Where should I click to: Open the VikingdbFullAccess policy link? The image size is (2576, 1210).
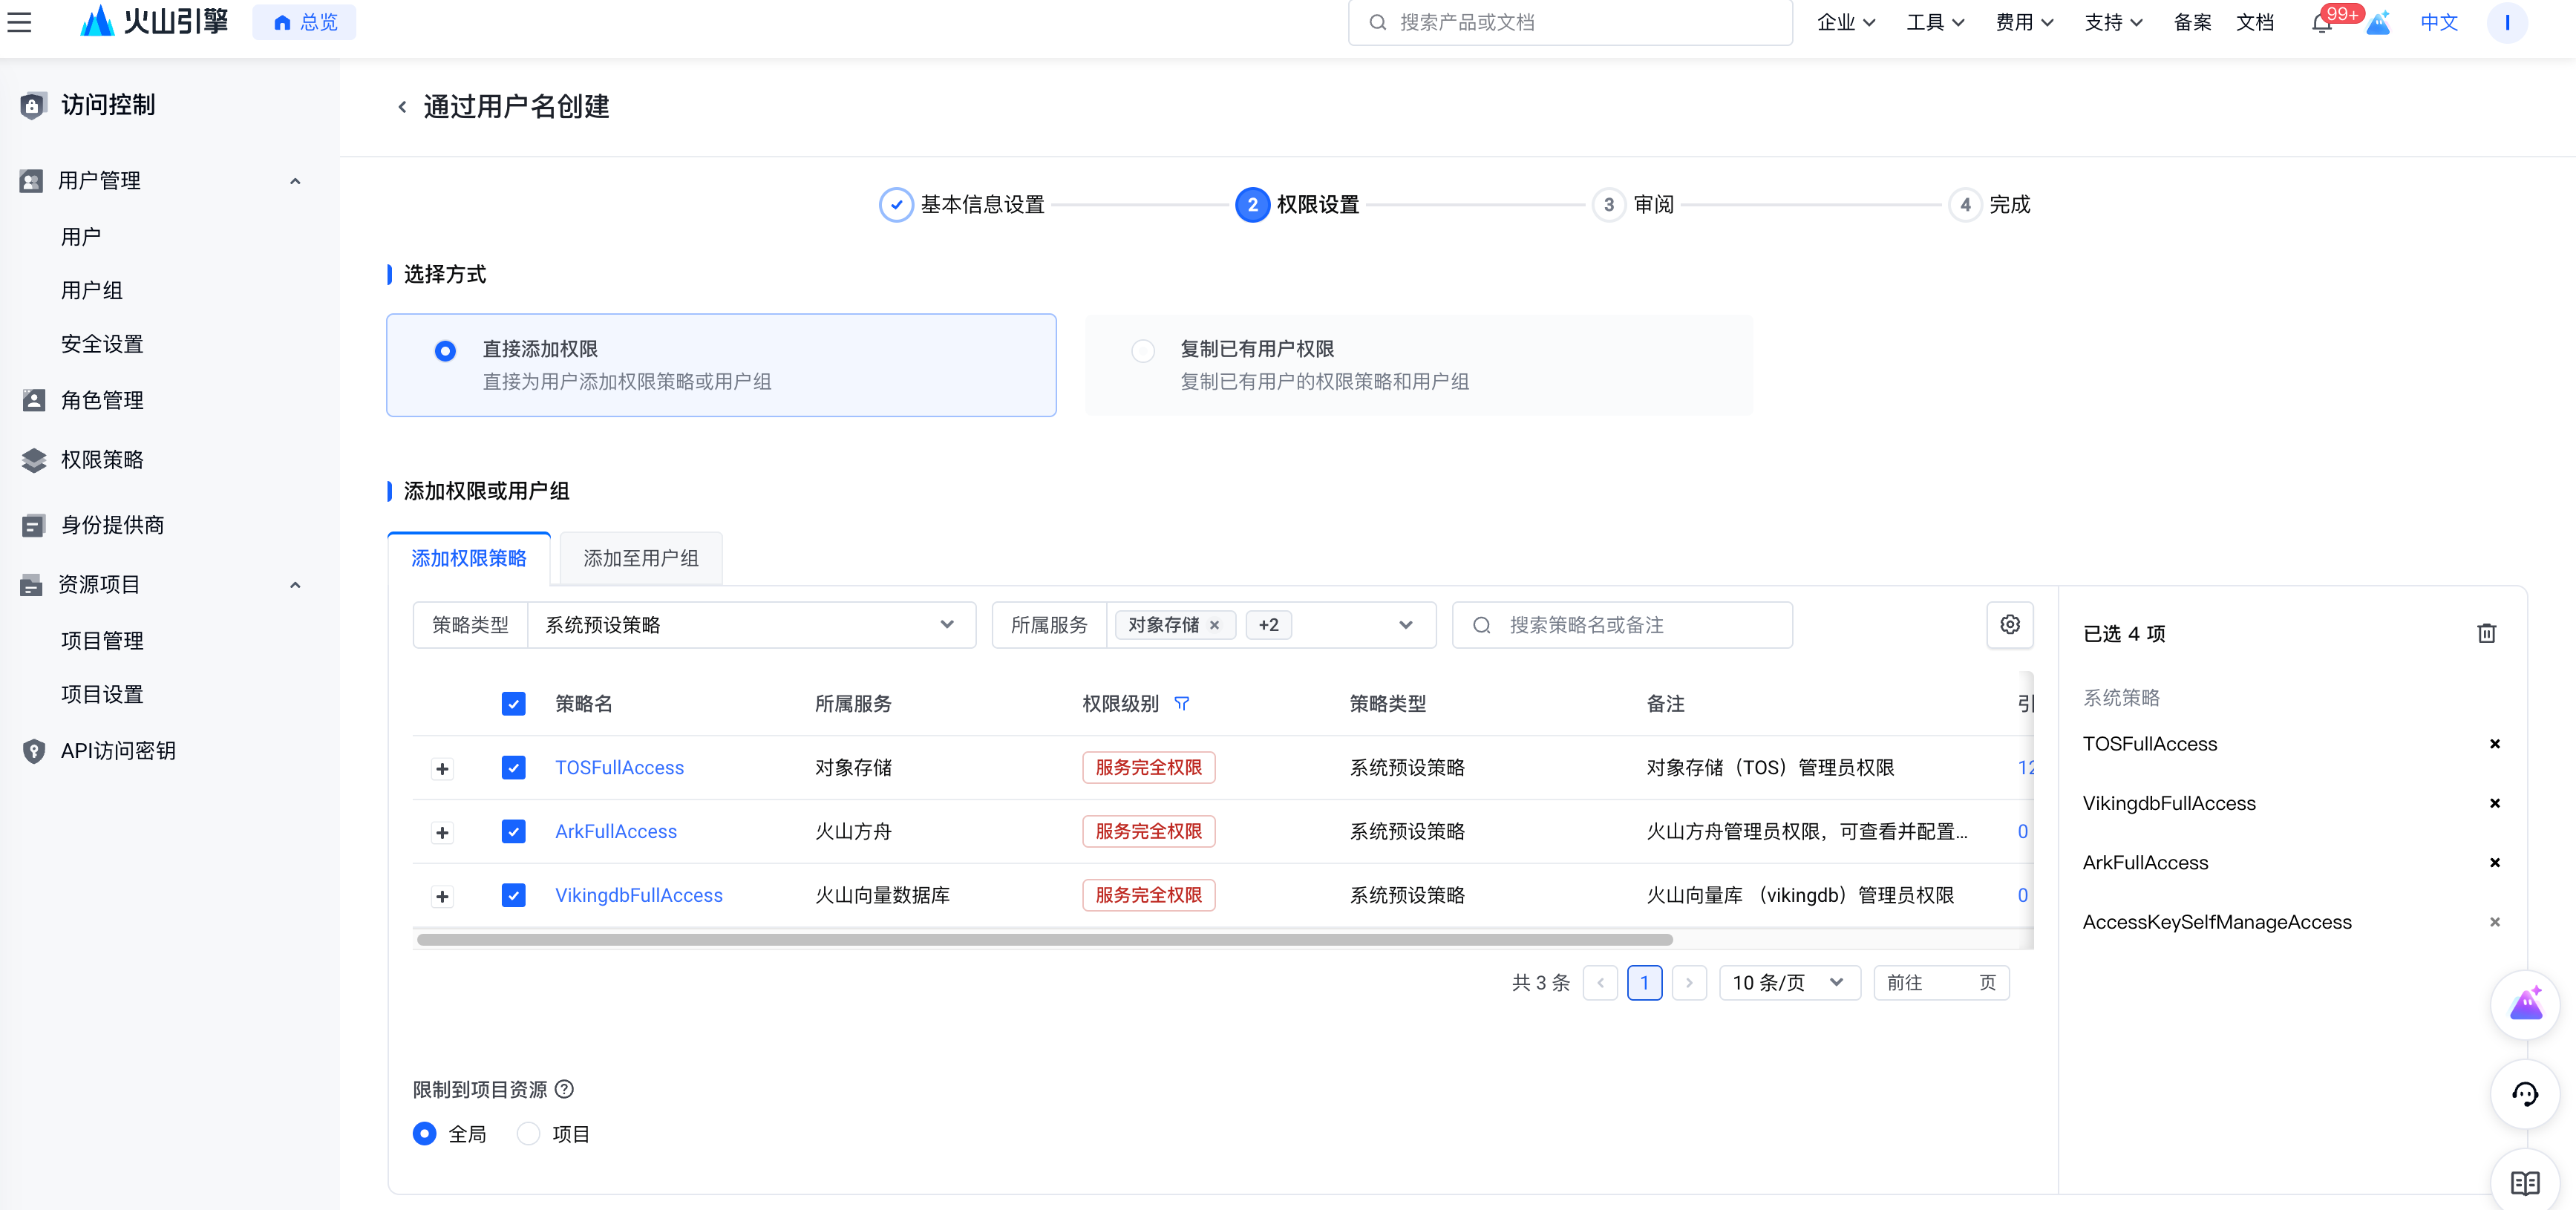click(638, 895)
